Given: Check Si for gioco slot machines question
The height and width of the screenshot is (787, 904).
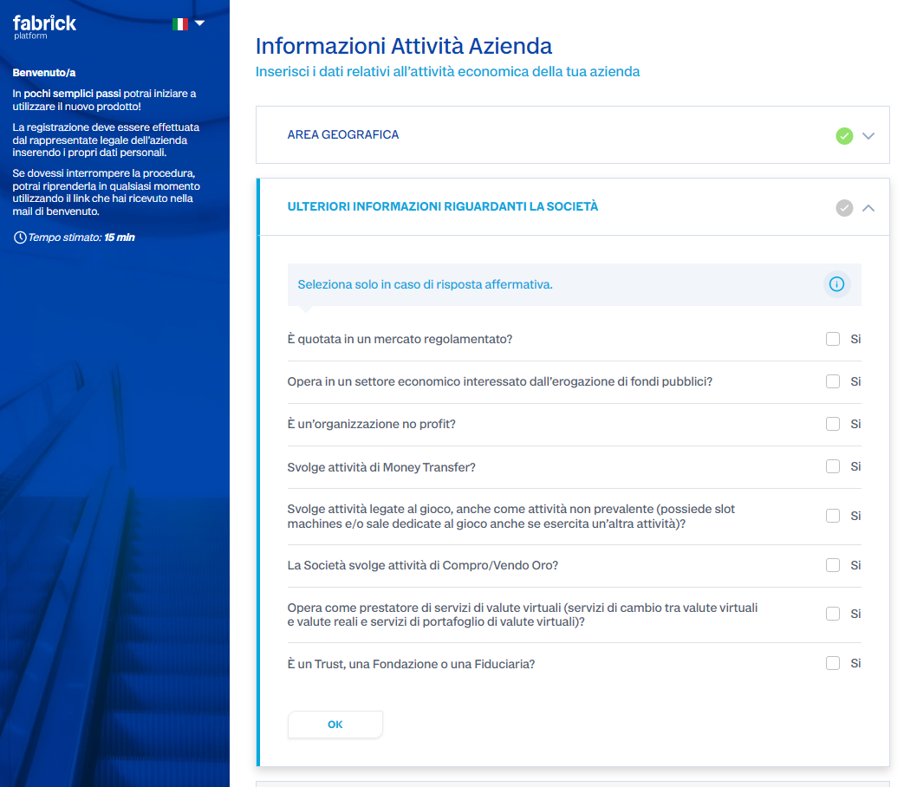Looking at the screenshot, I should point(833,516).
